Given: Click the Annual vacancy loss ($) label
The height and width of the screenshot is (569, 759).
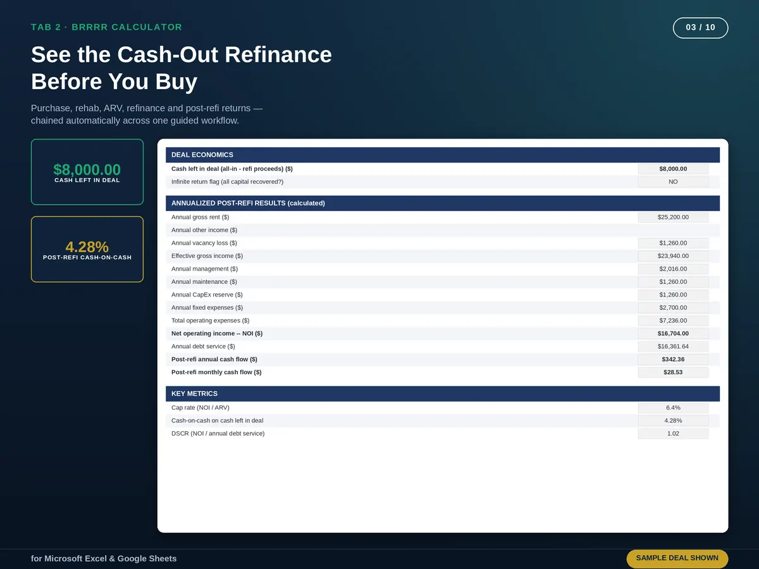Looking at the screenshot, I should [x=204, y=243].
